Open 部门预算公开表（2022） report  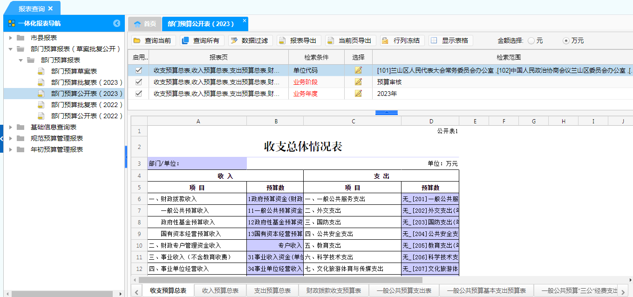click(x=87, y=116)
